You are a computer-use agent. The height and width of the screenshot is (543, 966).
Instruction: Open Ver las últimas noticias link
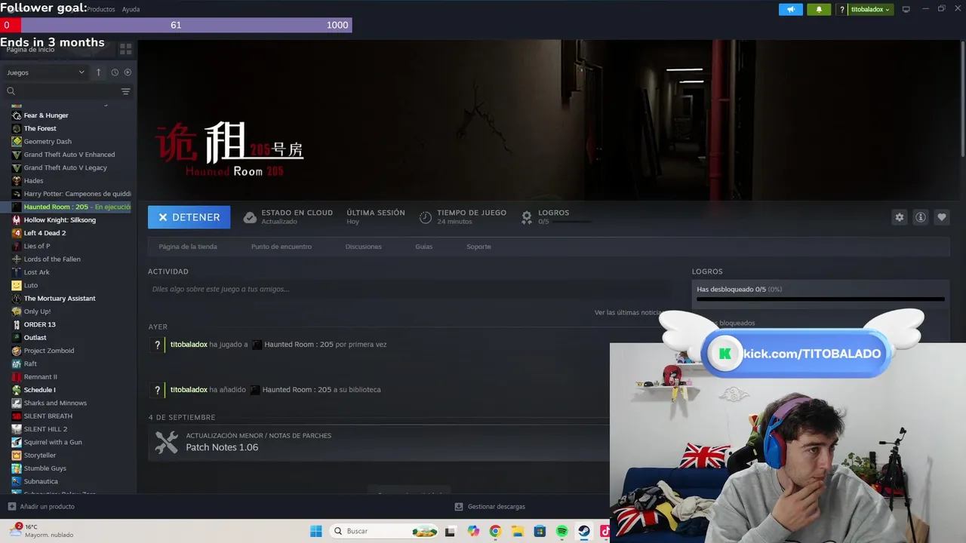(628, 312)
